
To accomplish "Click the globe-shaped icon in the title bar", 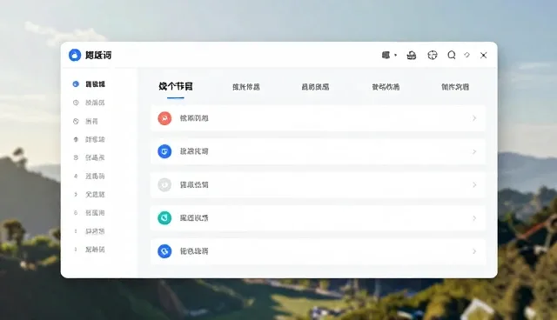I will tap(433, 55).
